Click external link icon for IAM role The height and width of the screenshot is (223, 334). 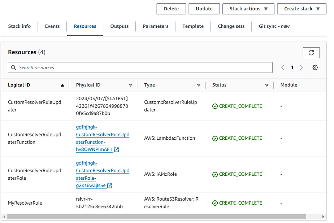coord(110,186)
